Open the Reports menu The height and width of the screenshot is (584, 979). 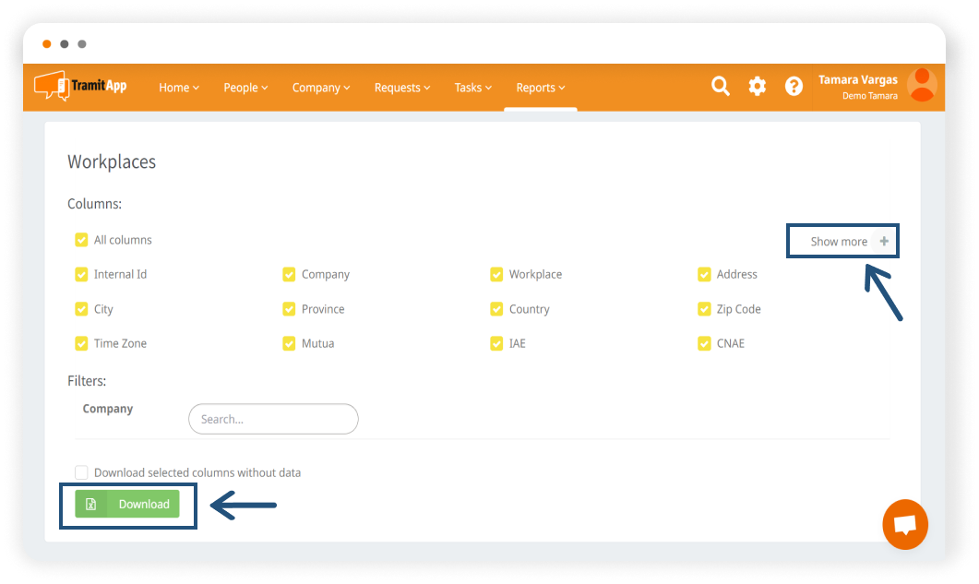541,88
